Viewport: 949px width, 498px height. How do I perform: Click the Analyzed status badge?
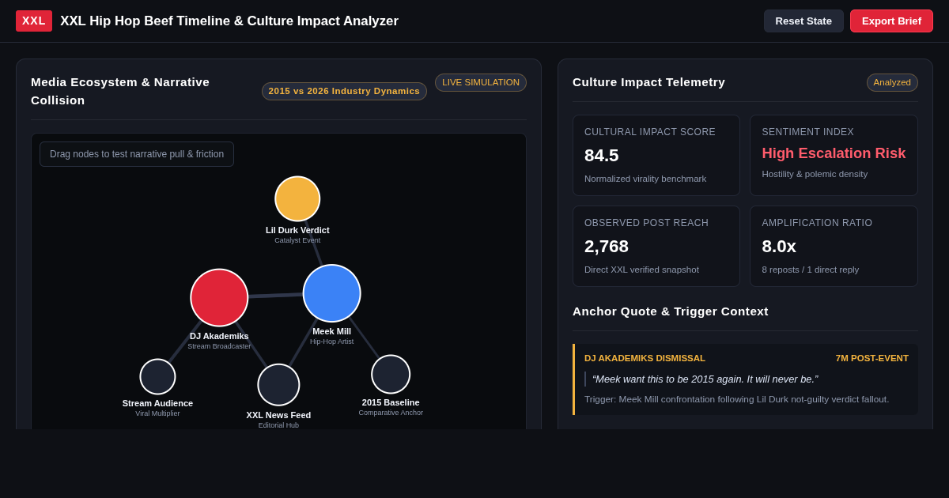click(x=892, y=82)
